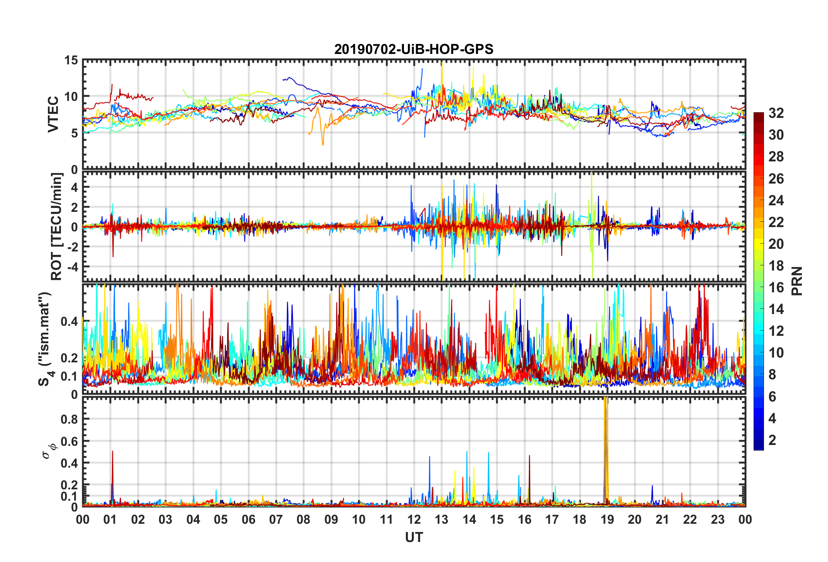
Task: Select x-axis hour tick label 18
Action: click(579, 519)
